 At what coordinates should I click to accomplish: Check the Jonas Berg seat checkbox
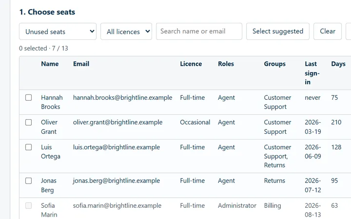click(28, 181)
